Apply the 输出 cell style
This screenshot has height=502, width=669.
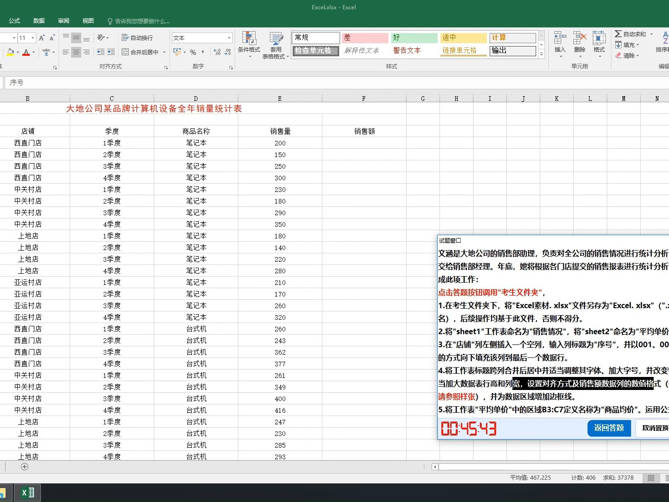[x=513, y=51]
